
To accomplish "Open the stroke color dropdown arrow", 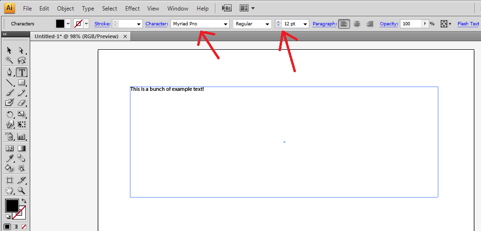I will click(x=86, y=24).
